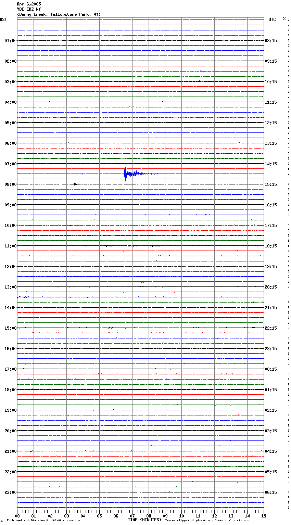Click '(Denny Creek, Yellowstone Park, WY)' location label
Image resolution: width=291 pixels, height=525 pixels.
pyautogui.click(x=59, y=14)
